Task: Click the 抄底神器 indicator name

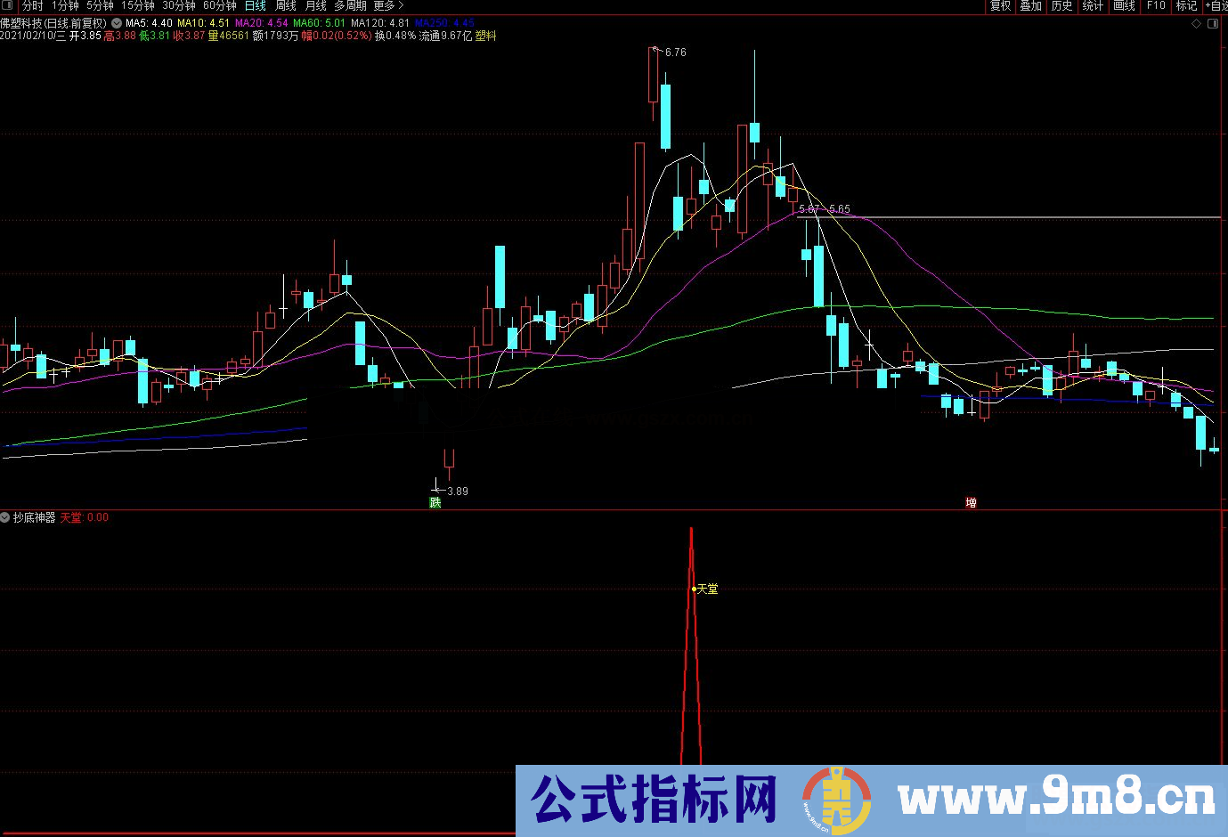Action: 35,517
